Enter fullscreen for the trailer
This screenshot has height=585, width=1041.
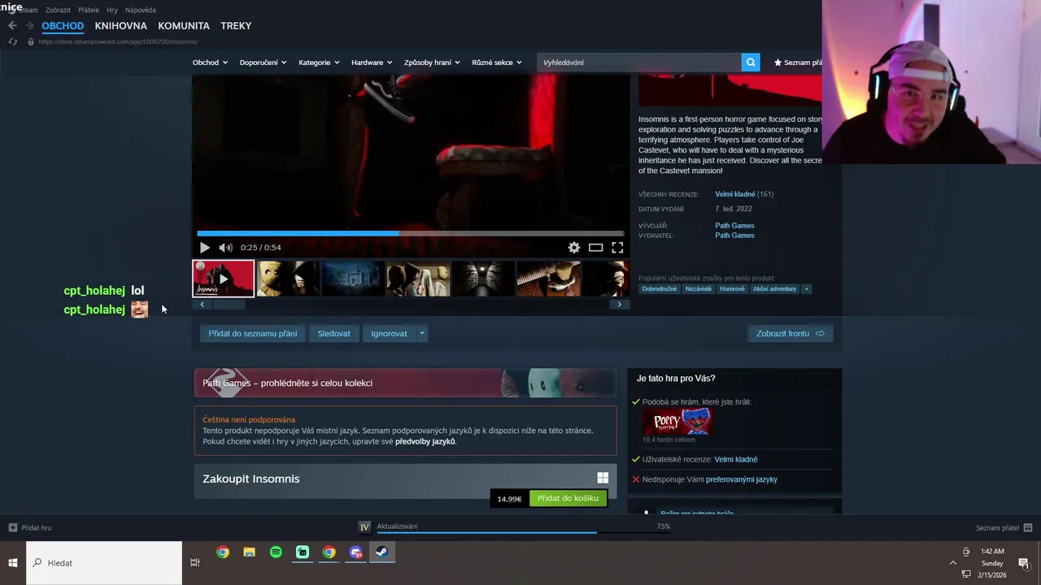[x=617, y=248]
